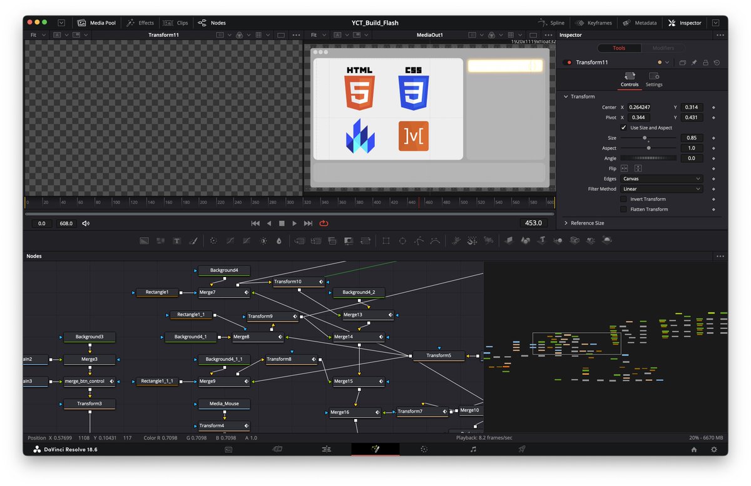Image resolution: width=751 pixels, height=486 pixels.
Task: Open the Settings tab for Transform11
Action: pyautogui.click(x=654, y=79)
